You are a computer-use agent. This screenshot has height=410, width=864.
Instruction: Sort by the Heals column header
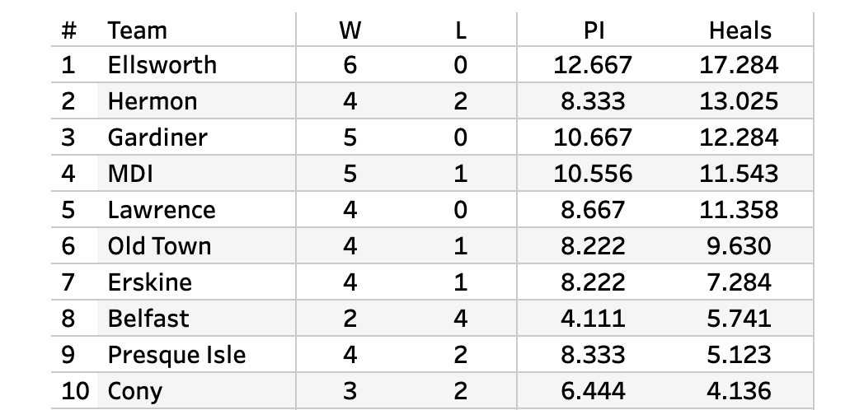[740, 30]
